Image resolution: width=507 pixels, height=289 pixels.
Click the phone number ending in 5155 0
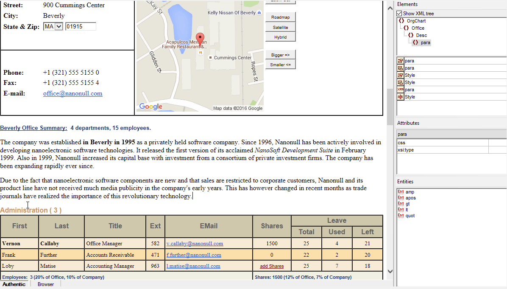[x=71, y=73]
